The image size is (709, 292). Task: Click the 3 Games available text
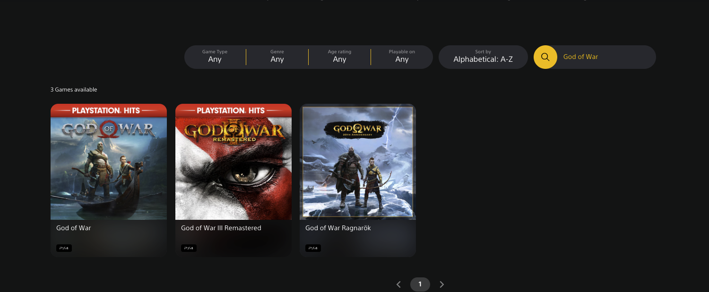pos(74,90)
